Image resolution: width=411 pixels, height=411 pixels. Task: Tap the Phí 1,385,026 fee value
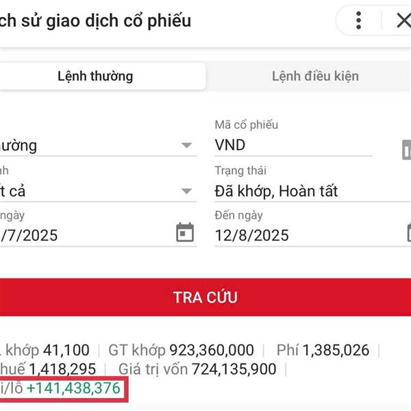pyautogui.click(x=323, y=350)
